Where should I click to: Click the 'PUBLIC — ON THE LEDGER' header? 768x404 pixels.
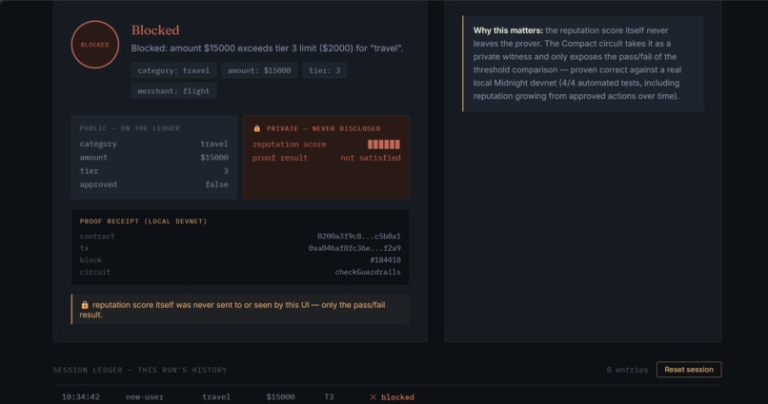(130, 128)
